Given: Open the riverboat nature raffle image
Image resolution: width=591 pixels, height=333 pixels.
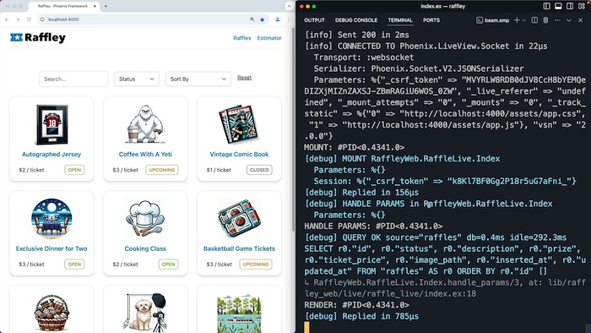Looking at the screenshot, I should pyautogui.click(x=239, y=314).
